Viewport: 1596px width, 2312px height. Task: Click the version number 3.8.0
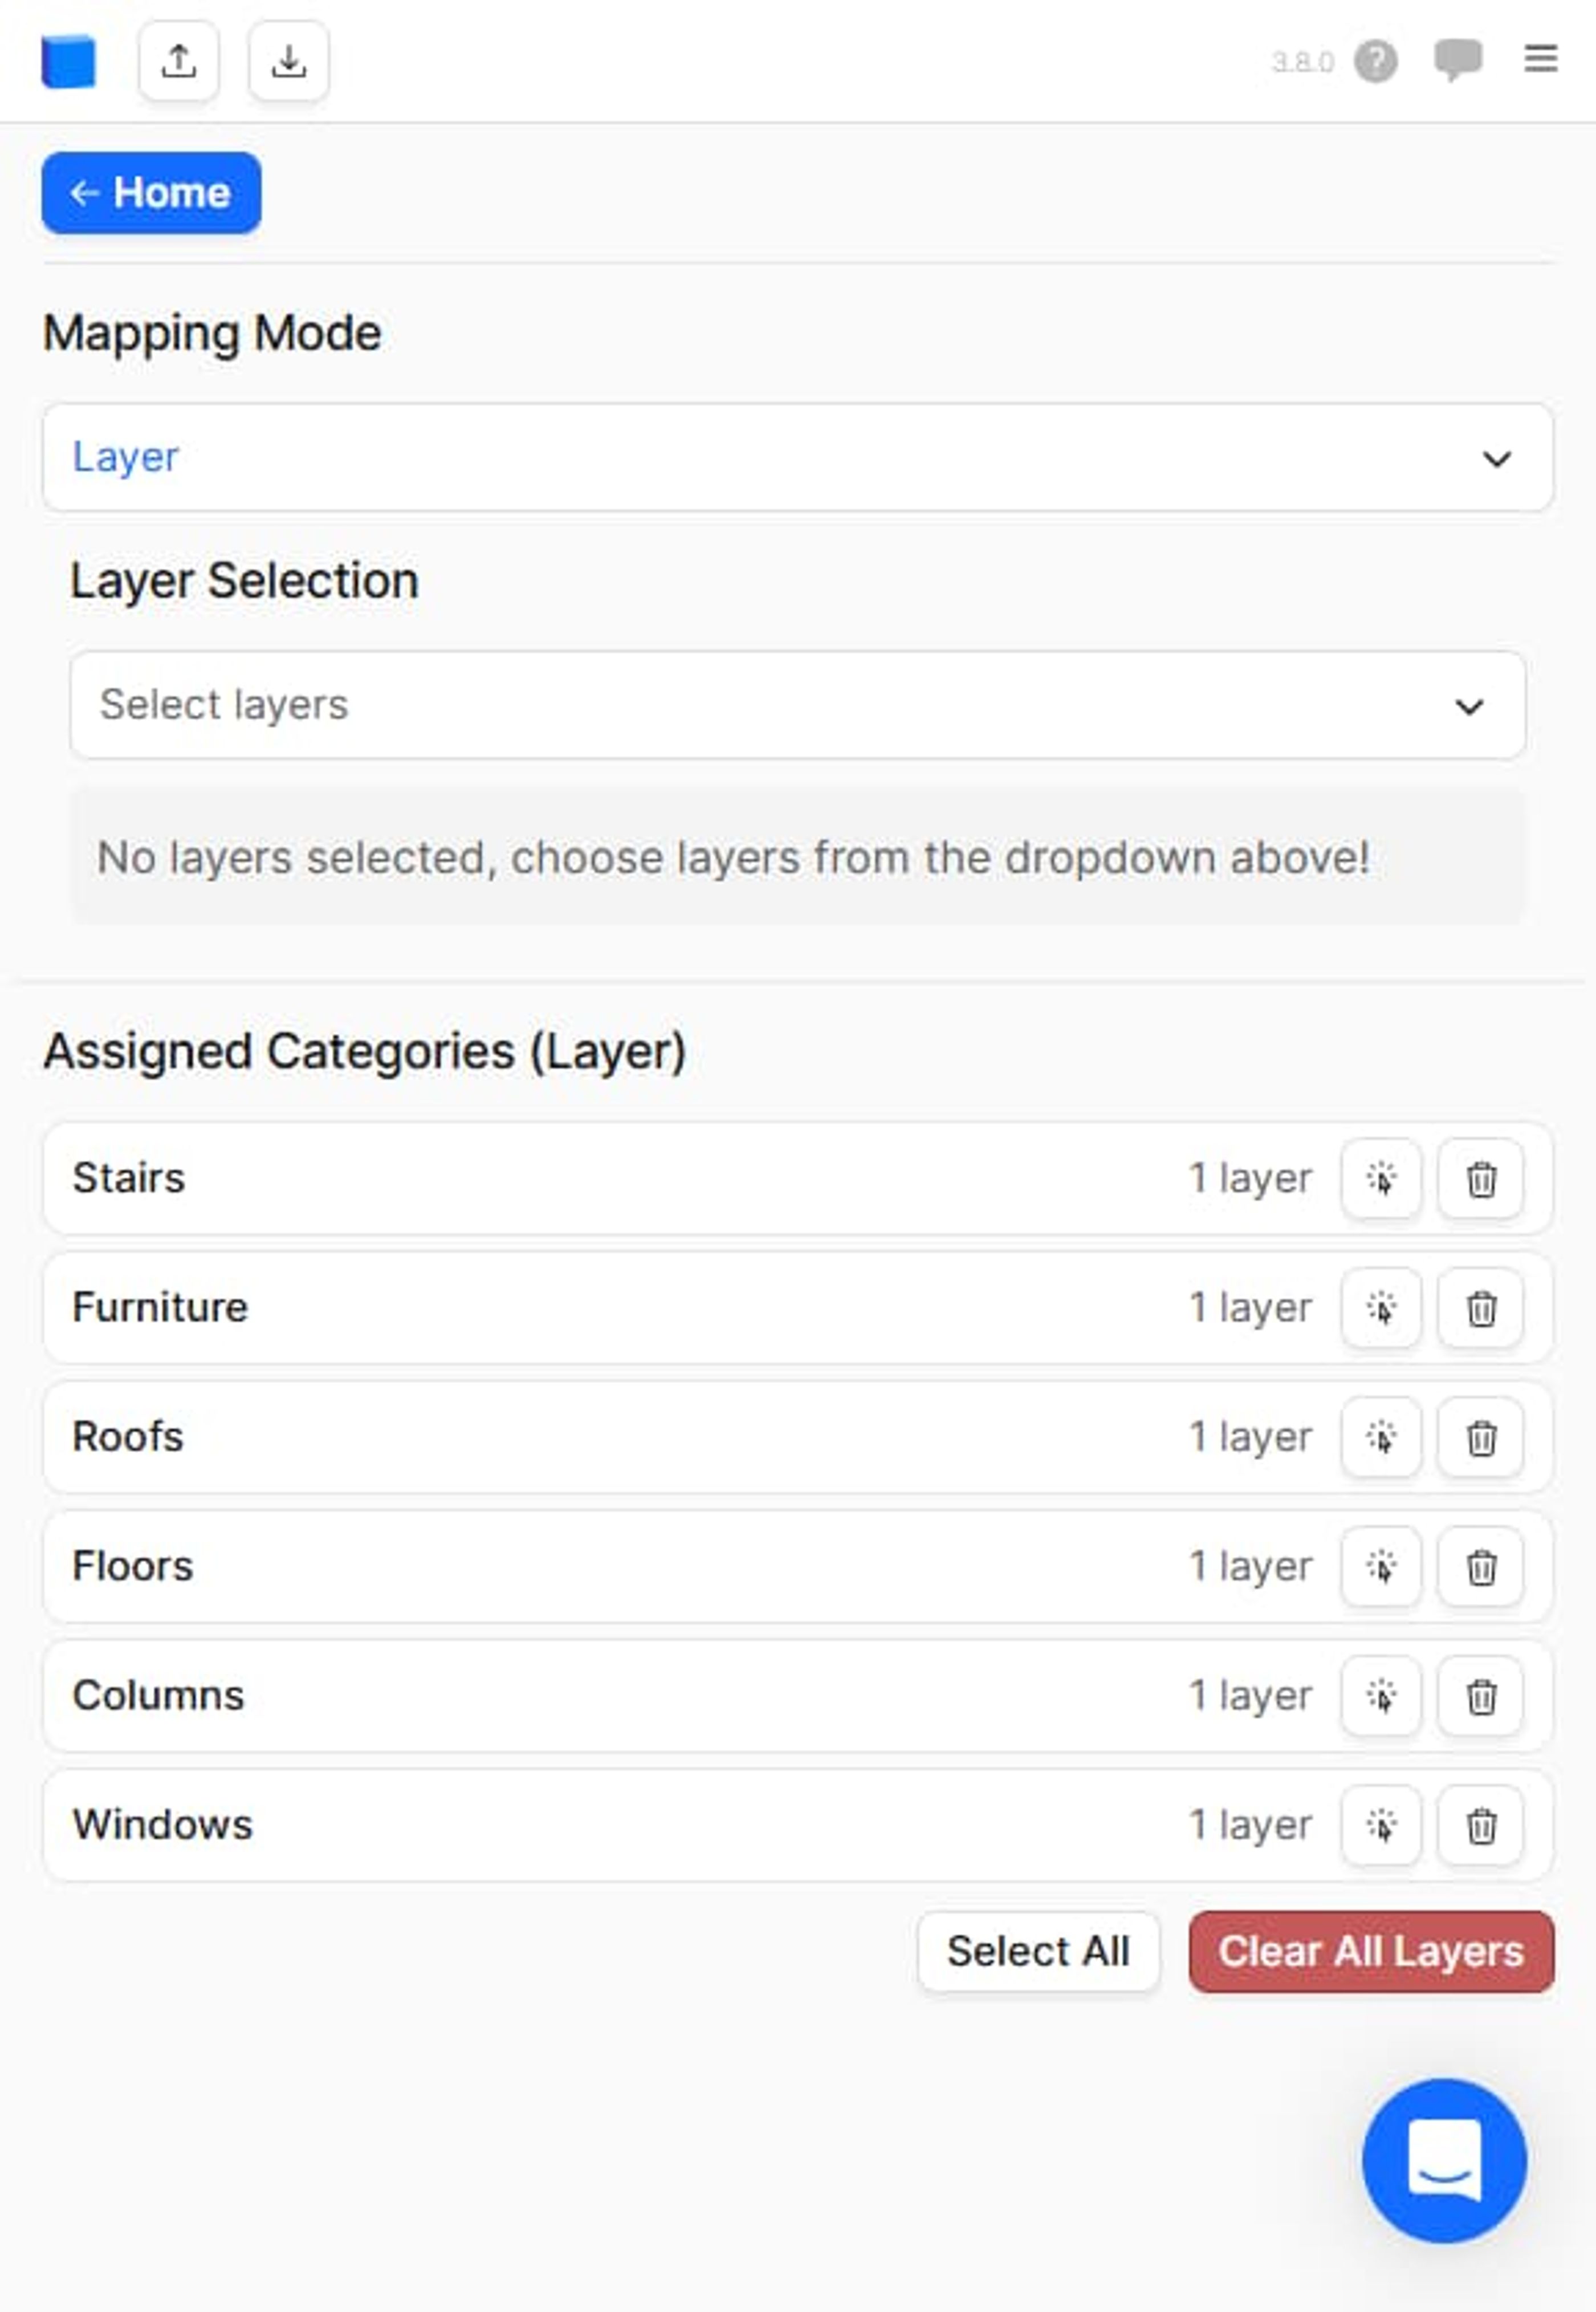click(1302, 62)
